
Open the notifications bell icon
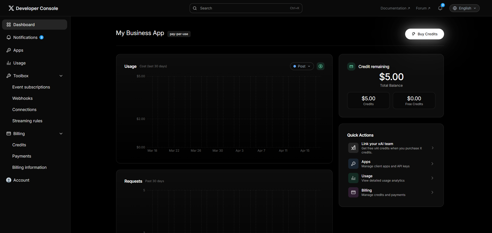click(440, 8)
